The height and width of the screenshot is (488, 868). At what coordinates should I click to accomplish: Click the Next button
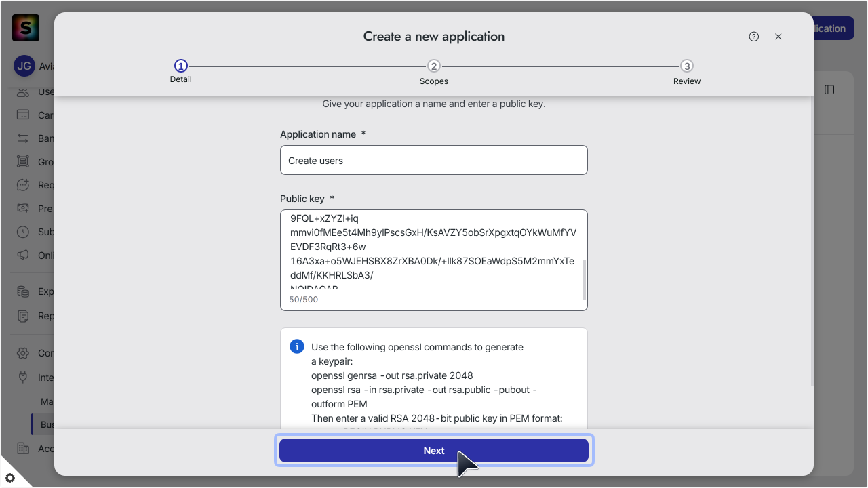pos(434,451)
